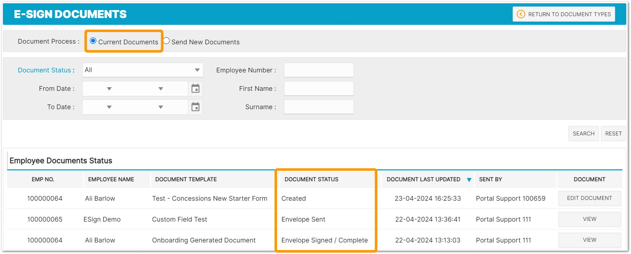Open the second To Date dropdown
The height and width of the screenshot is (254, 631).
tap(161, 107)
